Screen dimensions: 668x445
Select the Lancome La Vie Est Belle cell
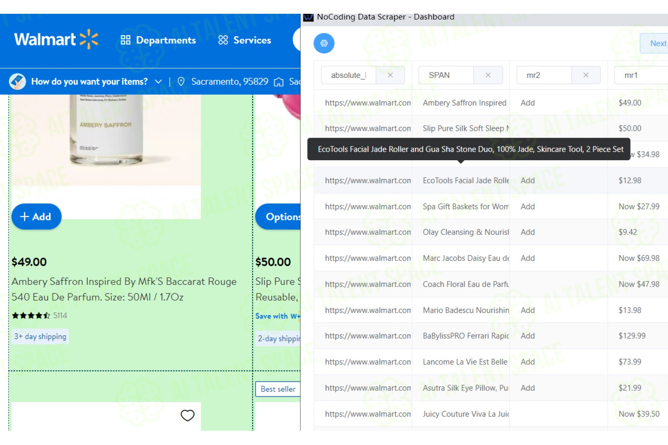(x=461, y=362)
